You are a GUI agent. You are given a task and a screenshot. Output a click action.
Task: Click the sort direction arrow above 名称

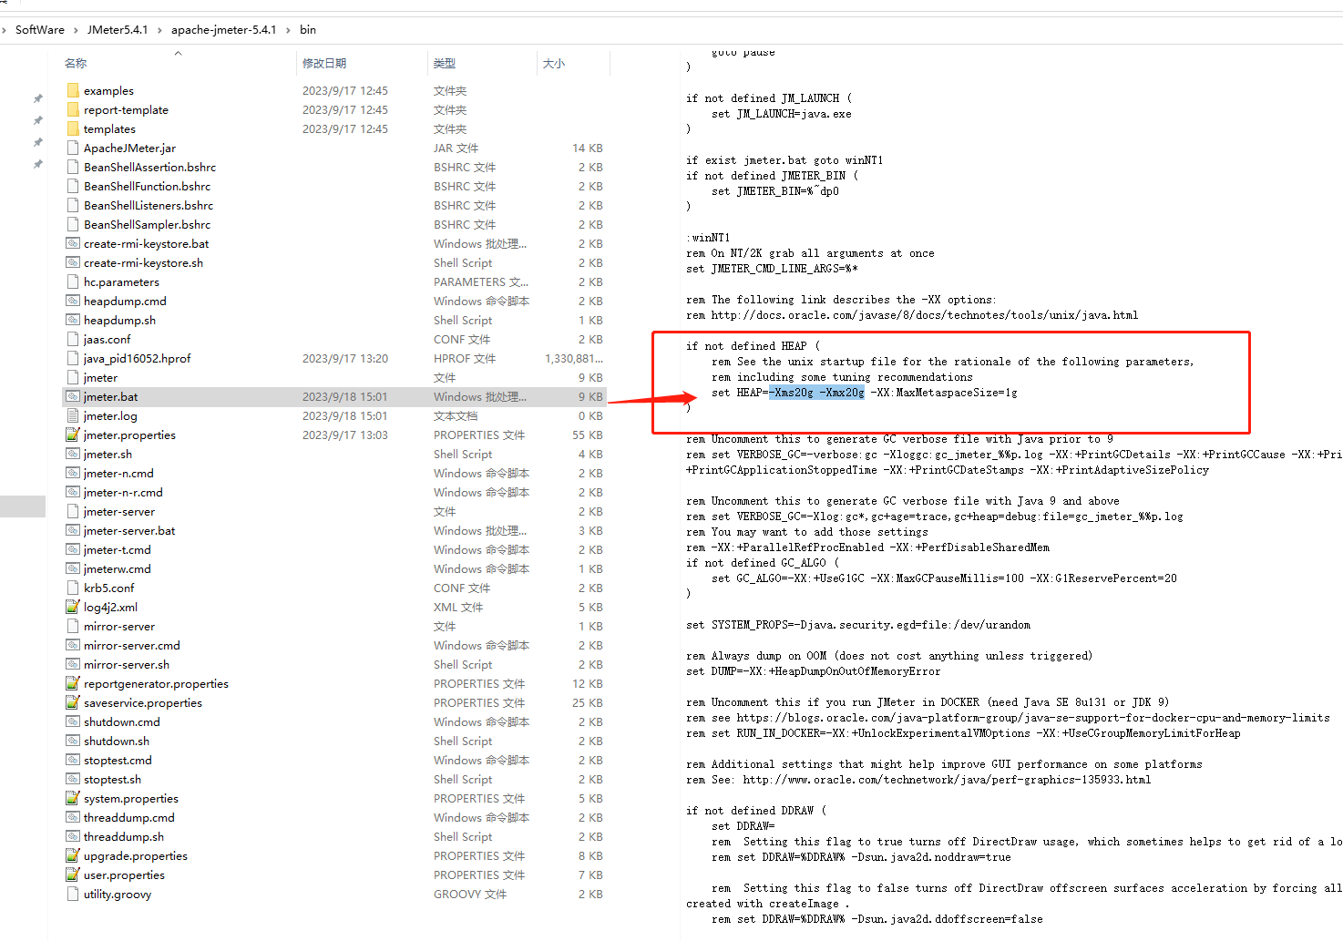(x=179, y=53)
